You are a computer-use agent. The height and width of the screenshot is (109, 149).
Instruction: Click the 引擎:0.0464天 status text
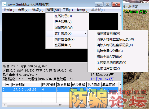tap(103, 75)
